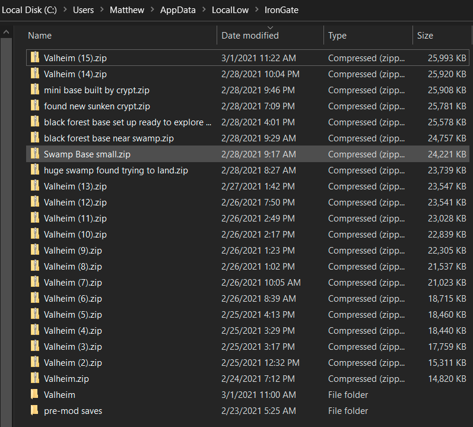Click the zip icon of found new sunken crypt.zip
The width and height of the screenshot is (473, 427).
35,105
